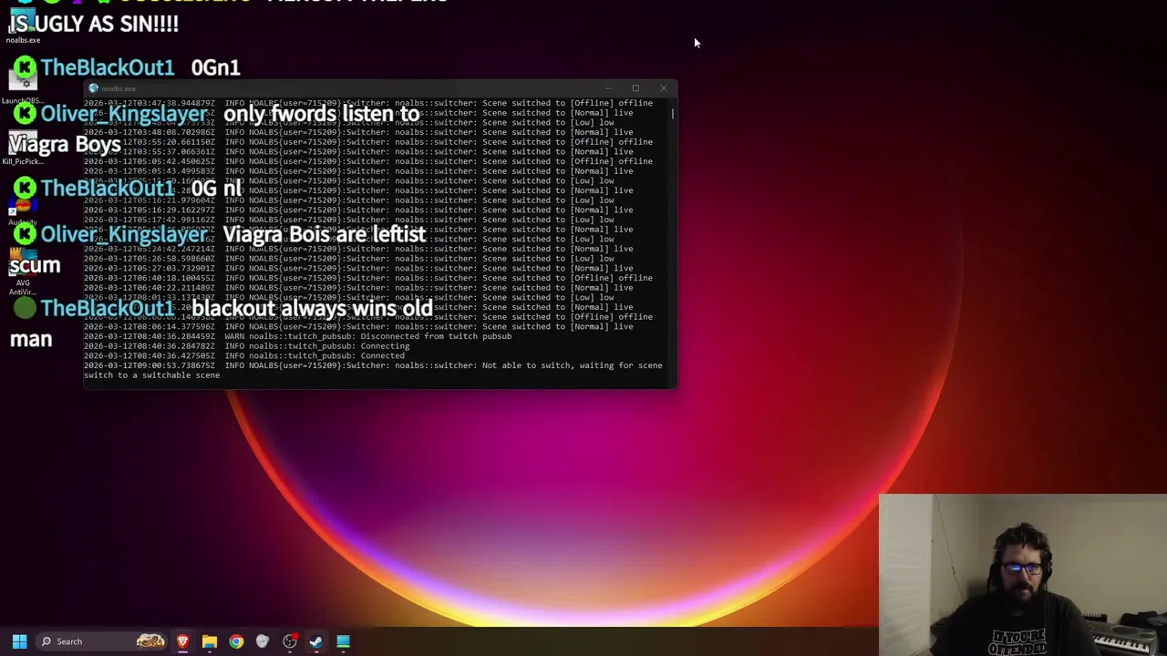Click the 2026-03-12T03:55:20 log entry

[x=368, y=141]
